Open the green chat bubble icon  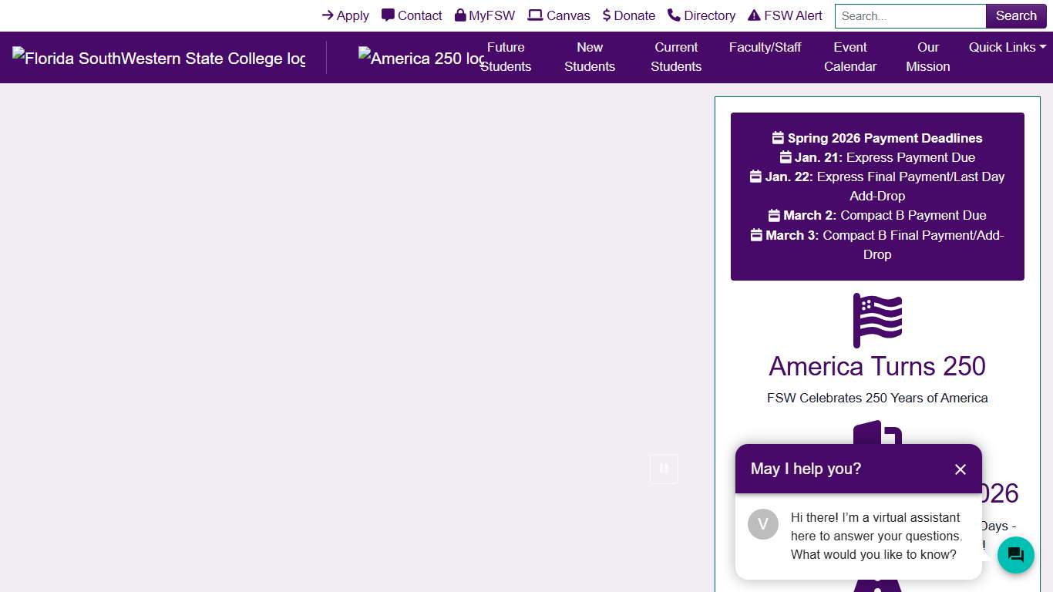coord(1015,555)
